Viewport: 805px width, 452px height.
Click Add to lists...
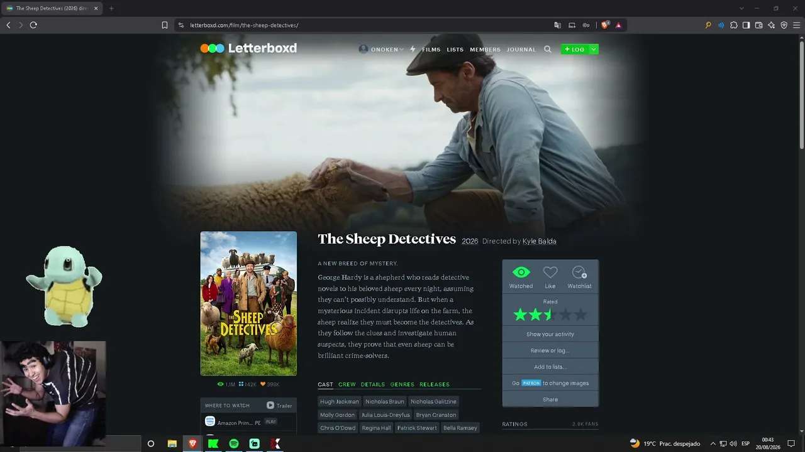[x=550, y=367]
